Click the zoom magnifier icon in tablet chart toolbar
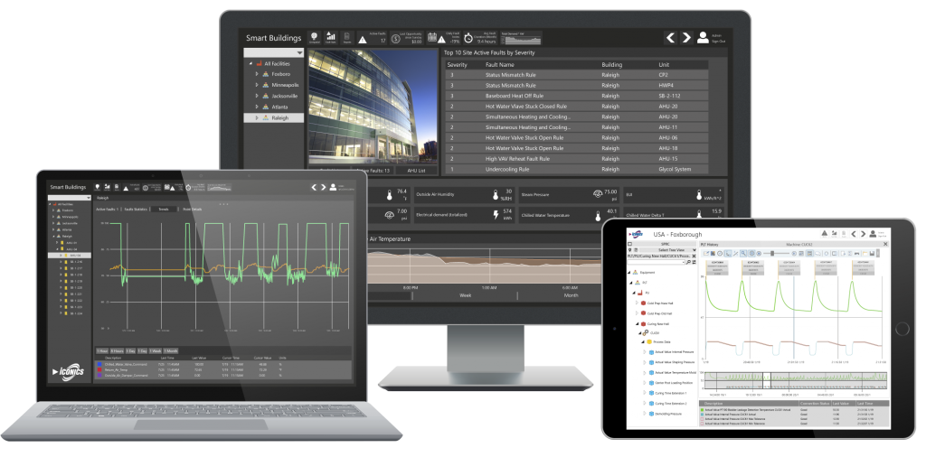Screen dimensions: 926x457 (x=742, y=253)
